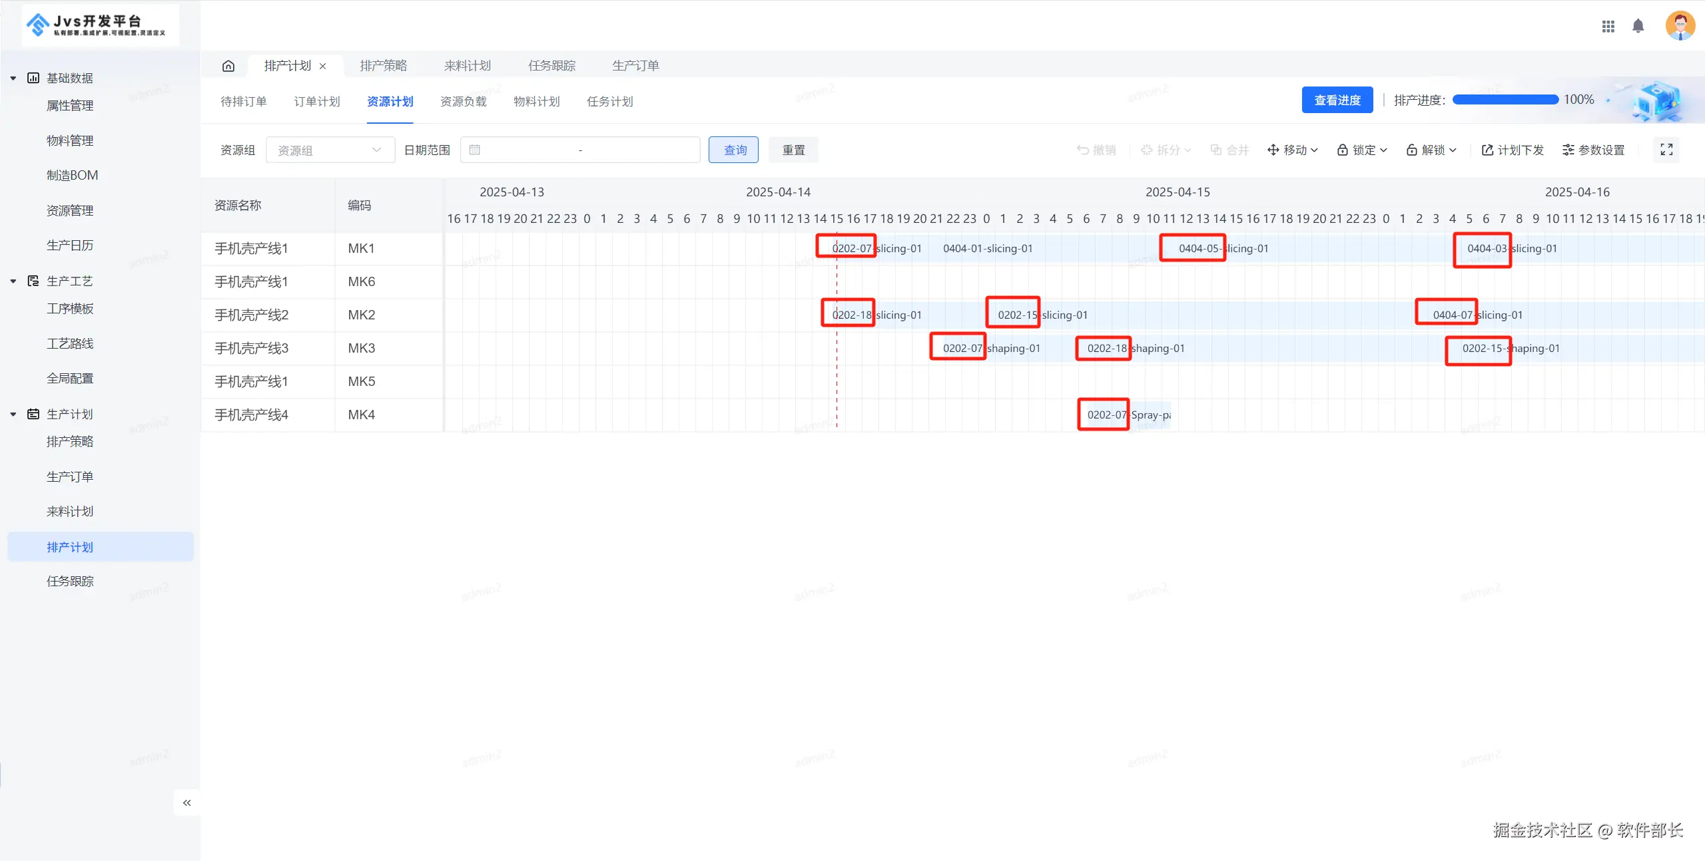The image size is (1705, 861).
Task: Expand the 移动 dropdown menu
Action: point(1292,150)
